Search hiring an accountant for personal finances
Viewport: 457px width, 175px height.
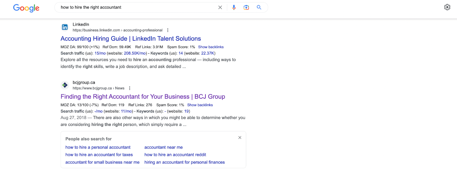(185, 162)
